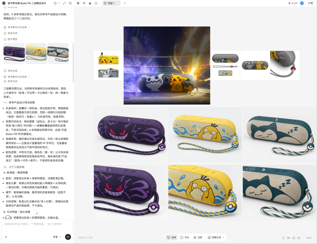Click the third bottom-right status icon before 14%
Screen dimensions: 317x244
[x=294, y=238]
